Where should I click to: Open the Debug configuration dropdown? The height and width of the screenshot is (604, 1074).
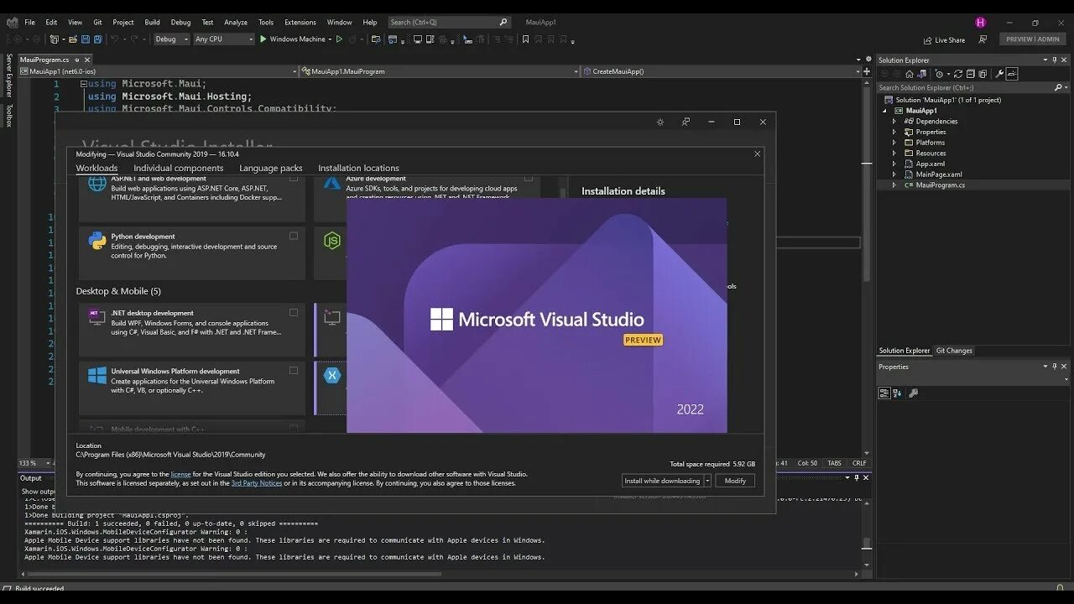click(x=171, y=39)
